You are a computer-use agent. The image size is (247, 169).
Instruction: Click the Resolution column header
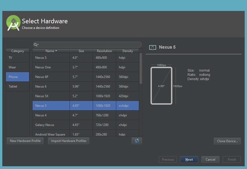[x=104, y=51]
